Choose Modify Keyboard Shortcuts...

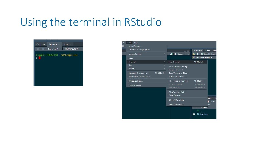pyautogui.click(x=147, y=76)
